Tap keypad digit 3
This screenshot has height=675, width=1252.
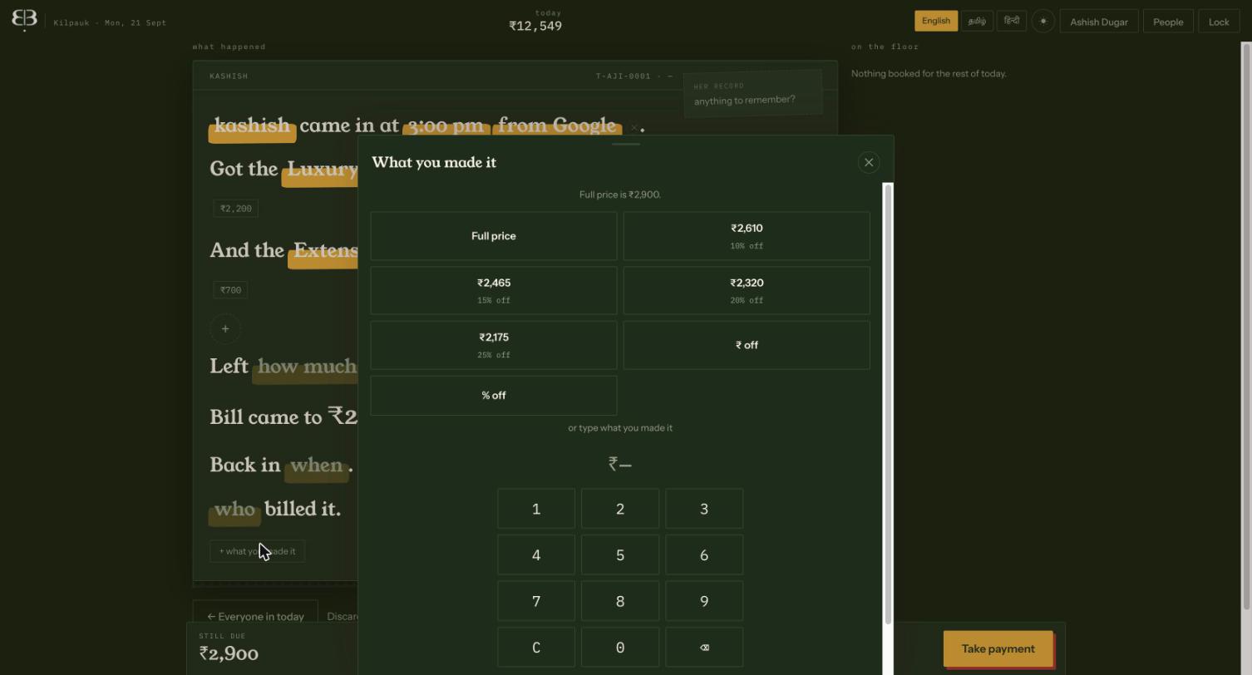pos(704,509)
